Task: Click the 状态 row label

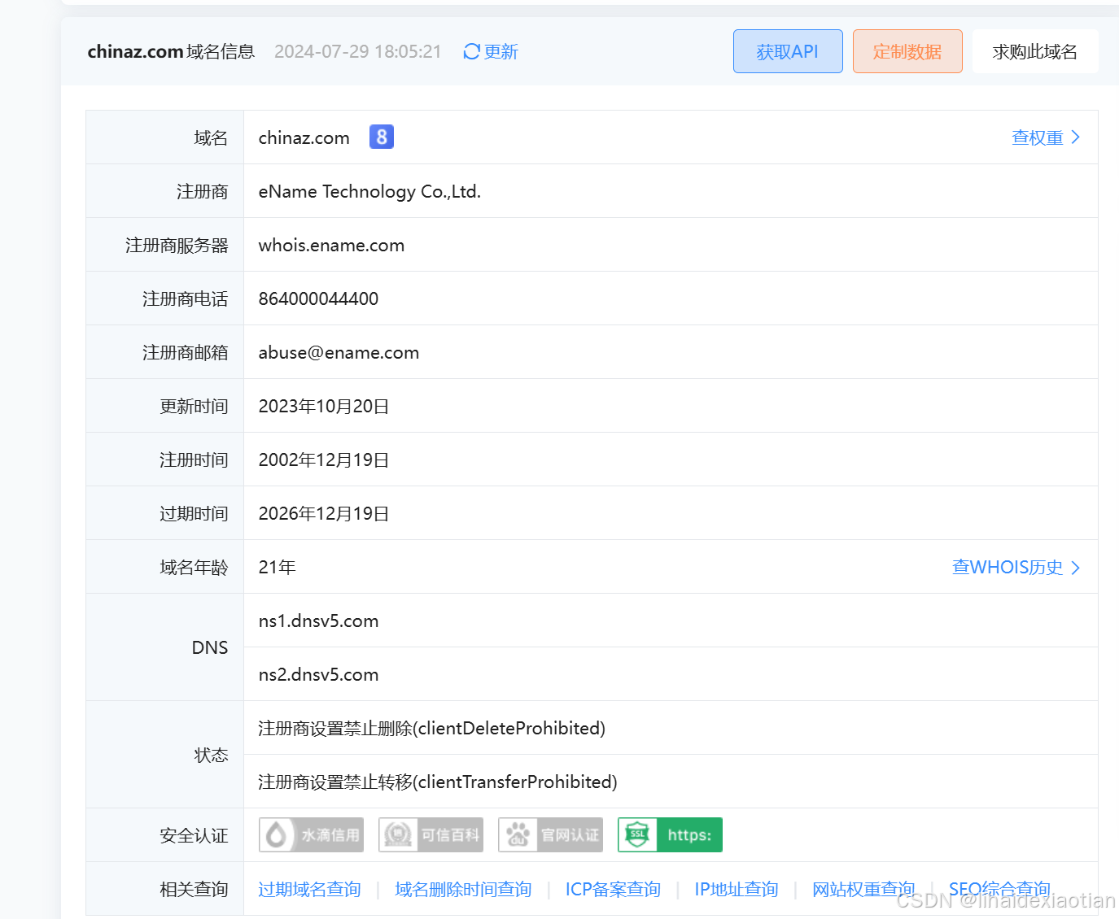Action: click(x=212, y=755)
